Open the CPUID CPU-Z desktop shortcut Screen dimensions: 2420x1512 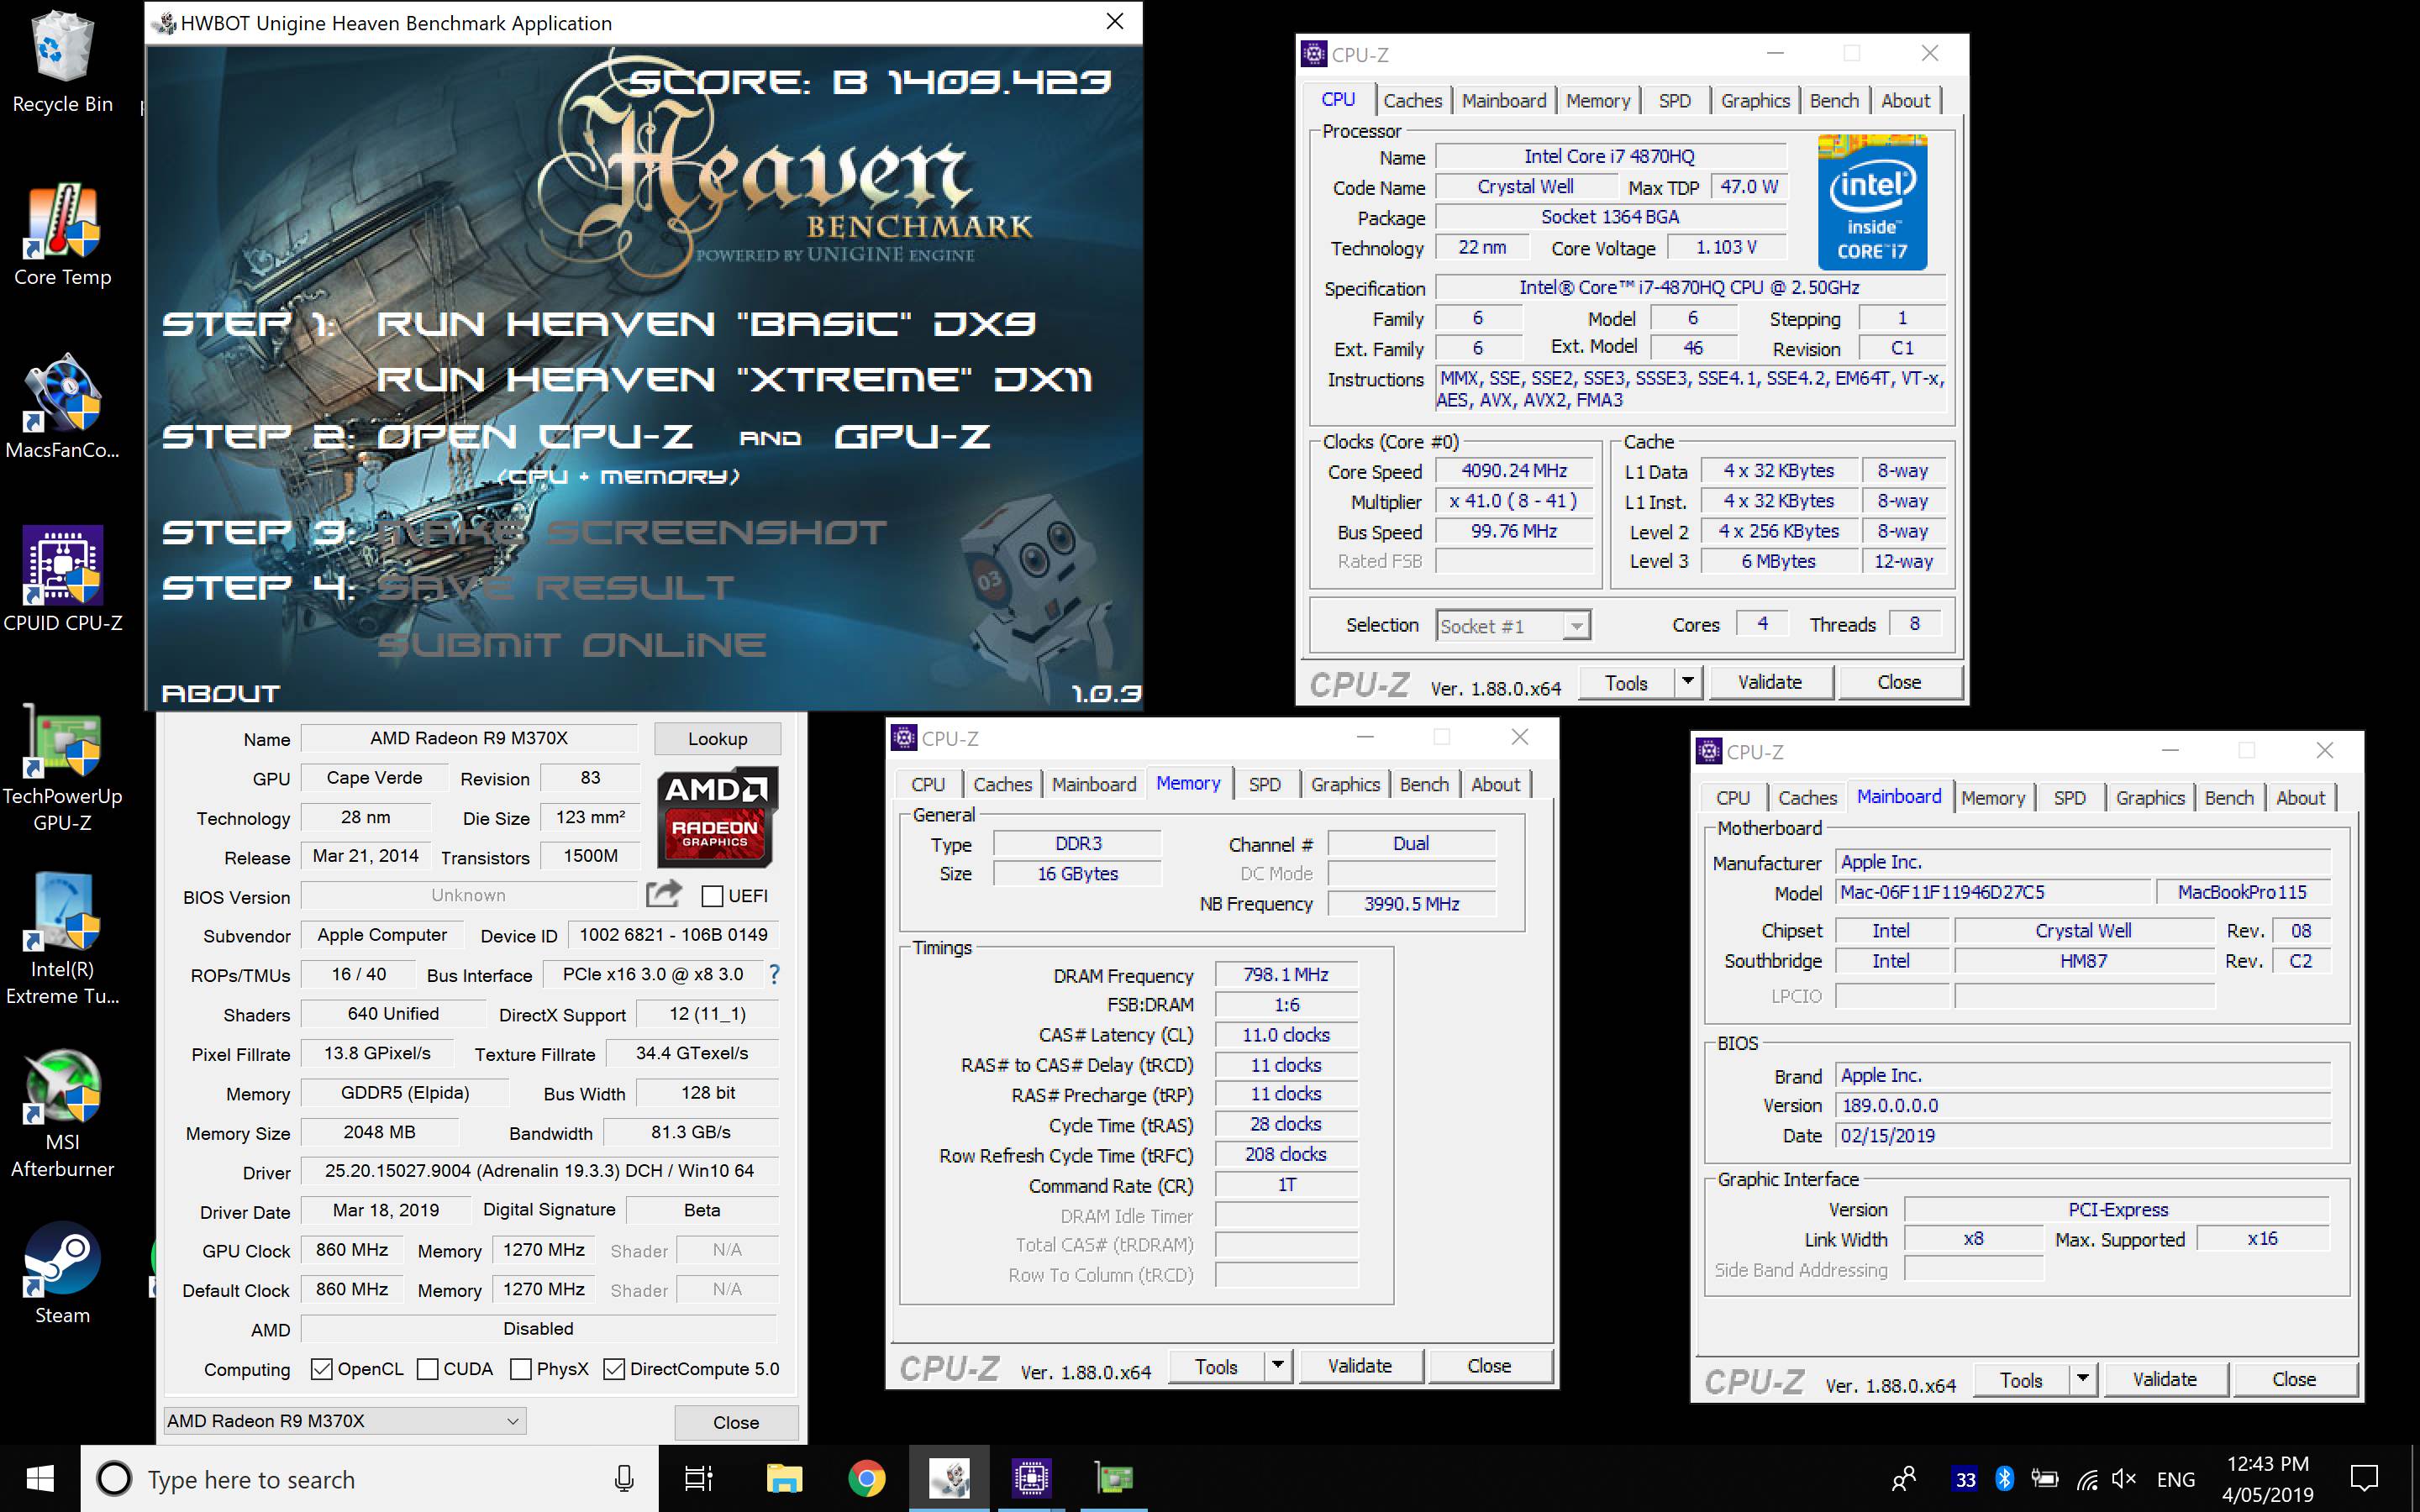point(62,580)
